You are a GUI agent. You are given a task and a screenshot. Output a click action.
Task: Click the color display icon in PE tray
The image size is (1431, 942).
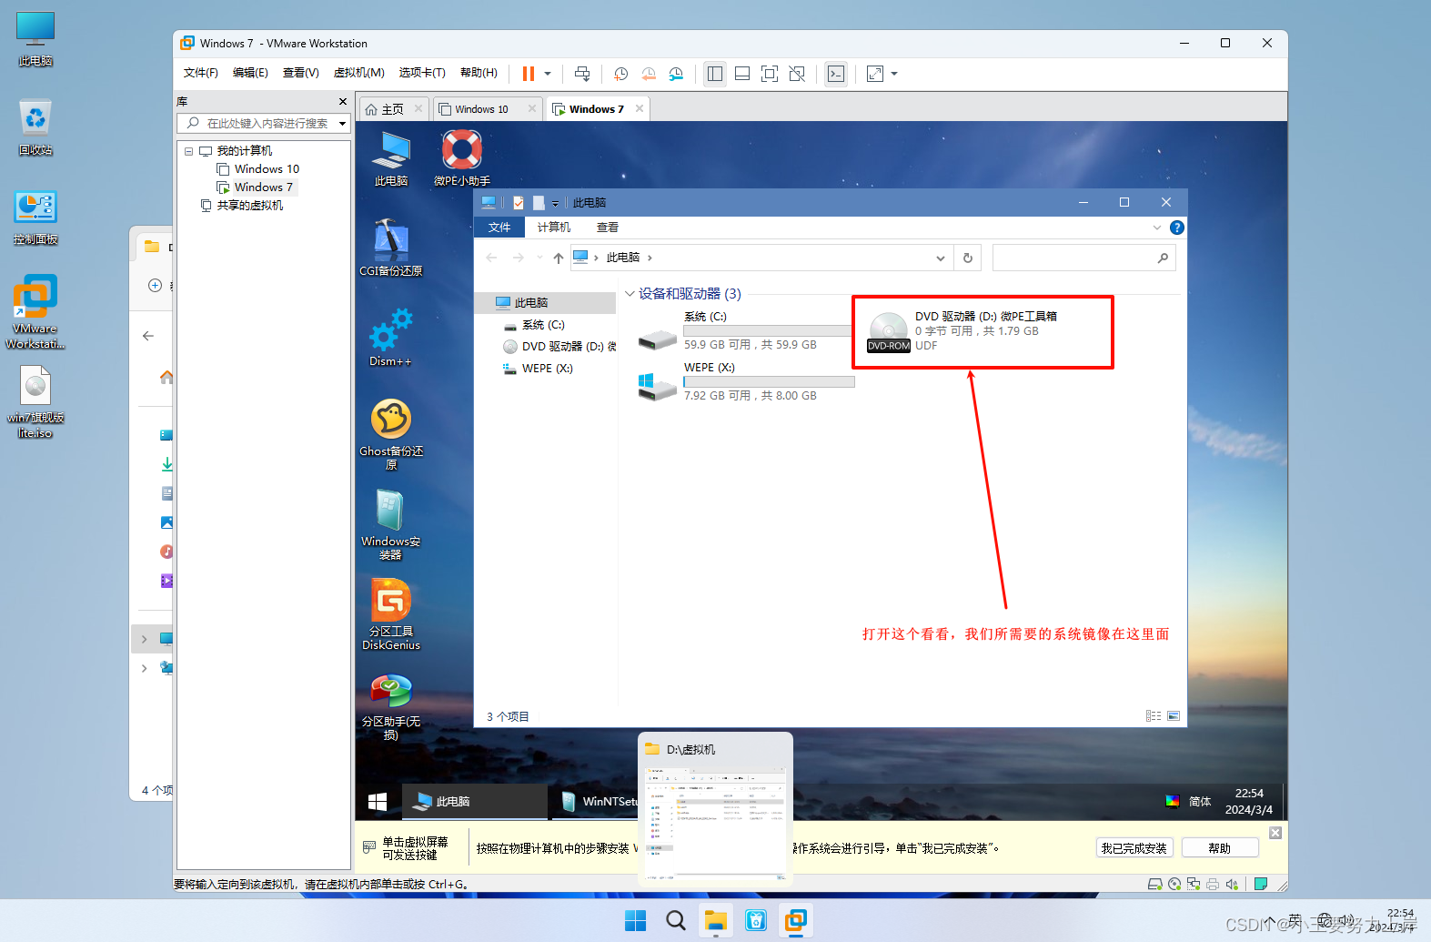point(1173,801)
